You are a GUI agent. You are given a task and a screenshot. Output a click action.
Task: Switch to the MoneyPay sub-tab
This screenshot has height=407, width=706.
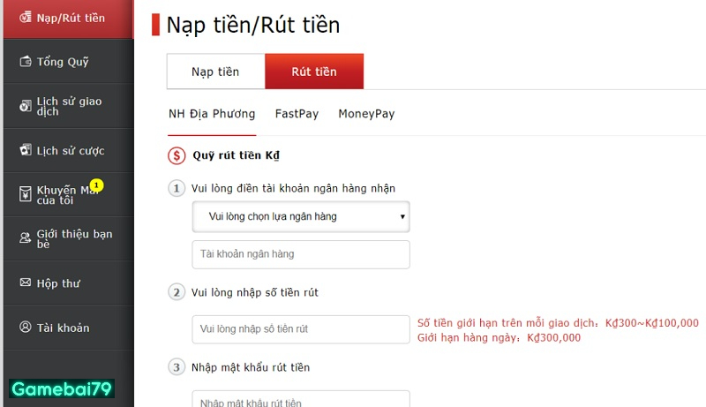coord(366,114)
